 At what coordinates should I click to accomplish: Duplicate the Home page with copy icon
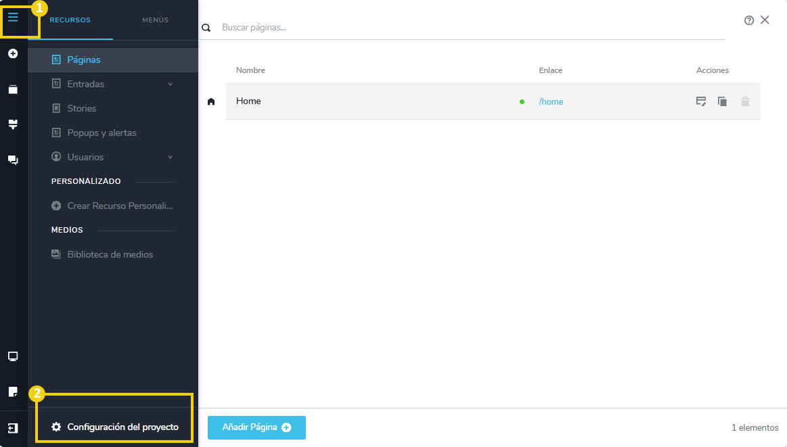click(x=723, y=101)
